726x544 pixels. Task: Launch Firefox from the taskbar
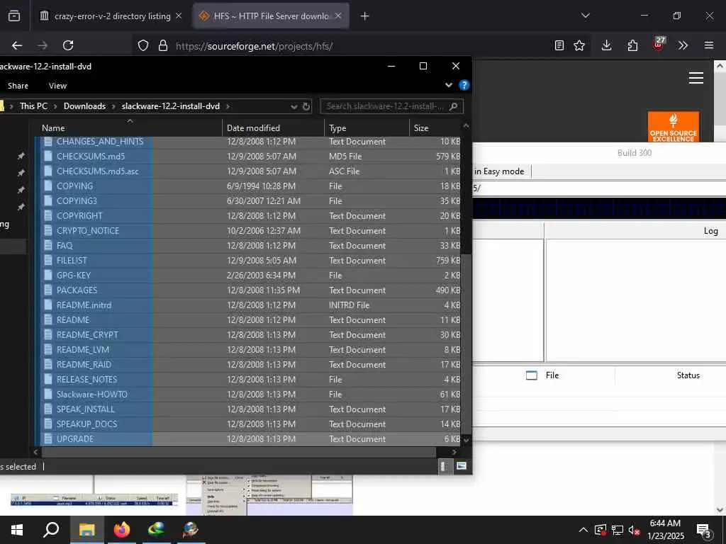pyautogui.click(x=122, y=530)
